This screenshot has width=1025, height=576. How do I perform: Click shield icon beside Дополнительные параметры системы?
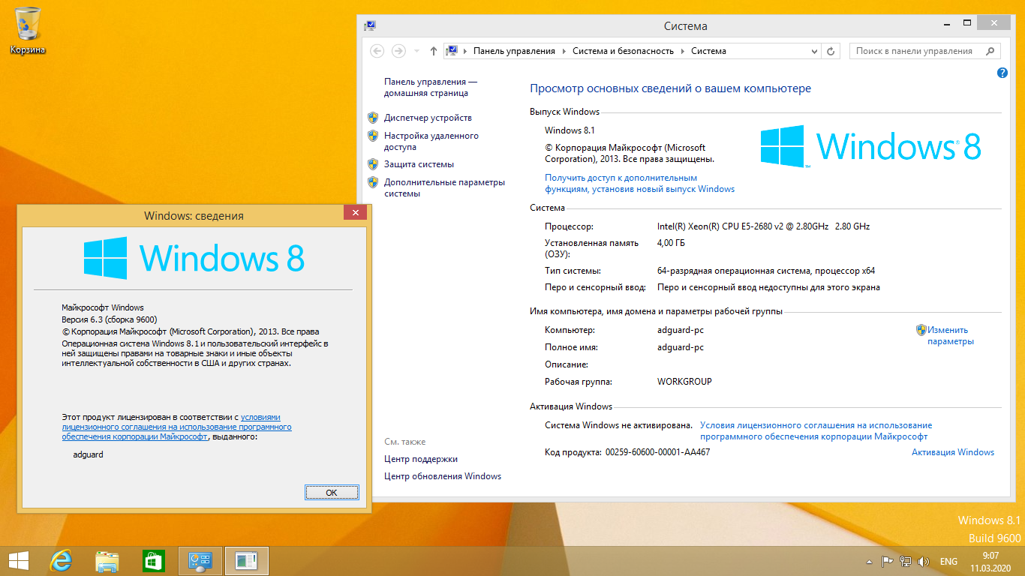tap(373, 182)
